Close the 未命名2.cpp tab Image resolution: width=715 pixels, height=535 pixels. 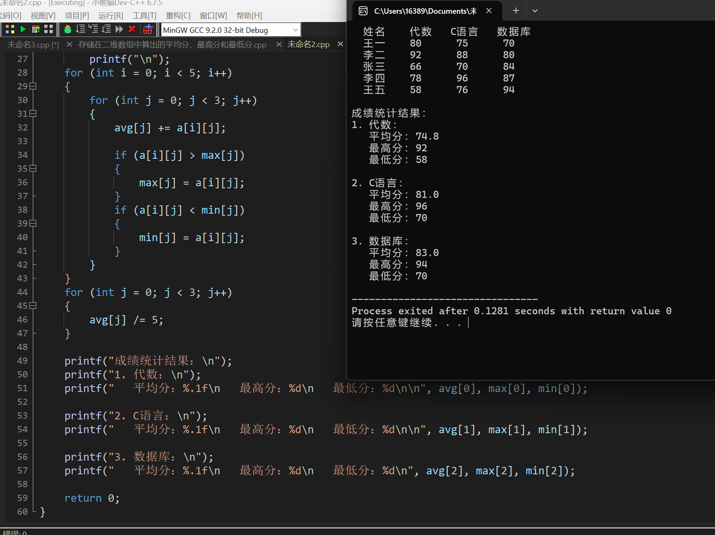tap(340, 44)
